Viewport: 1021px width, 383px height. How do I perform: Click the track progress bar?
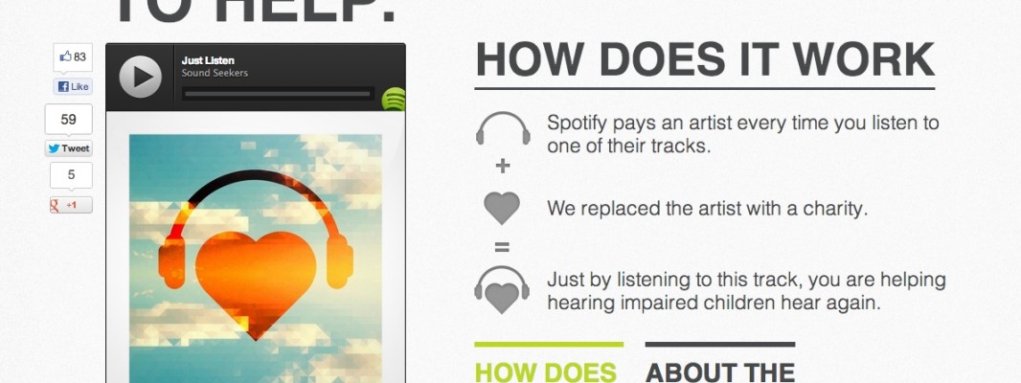click(x=278, y=94)
